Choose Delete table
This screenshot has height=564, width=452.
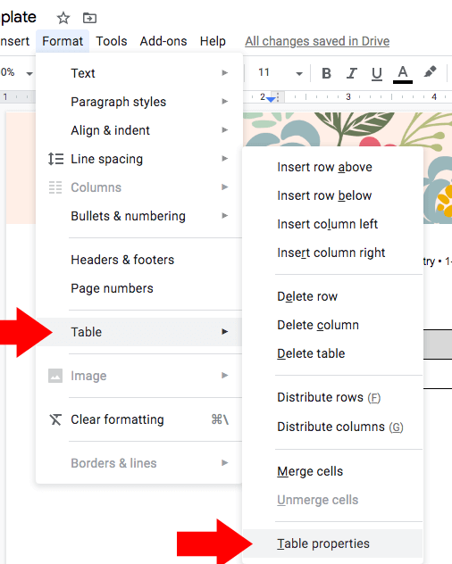[333, 353]
